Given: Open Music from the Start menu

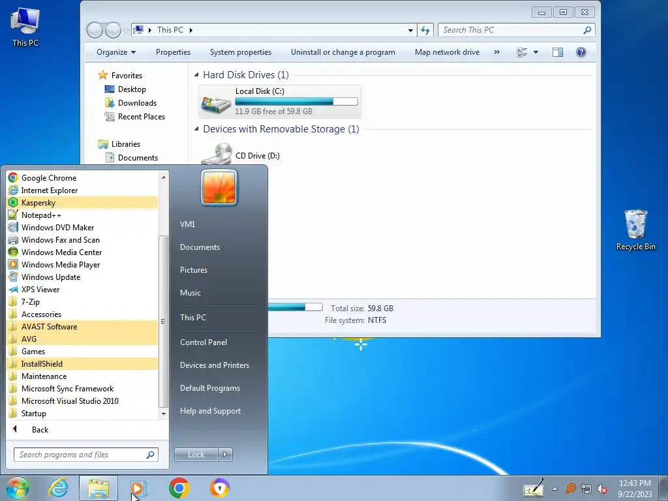Looking at the screenshot, I should click(190, 293).
